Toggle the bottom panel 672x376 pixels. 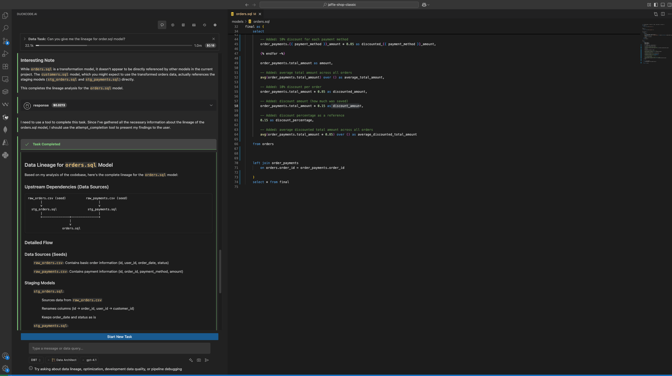coord(663,5)
